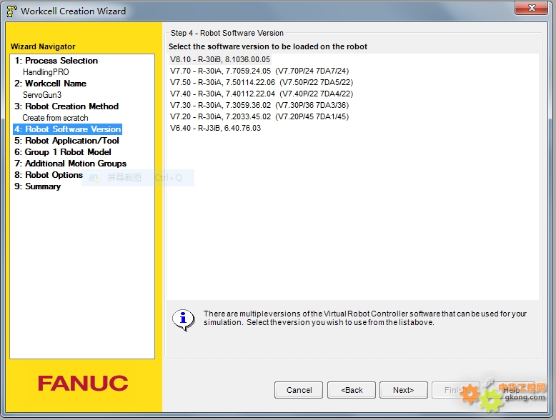Pick V7.40 - R-30iA 7.40112.22.04 version
556x420 pixels.
tap(262, 94)
